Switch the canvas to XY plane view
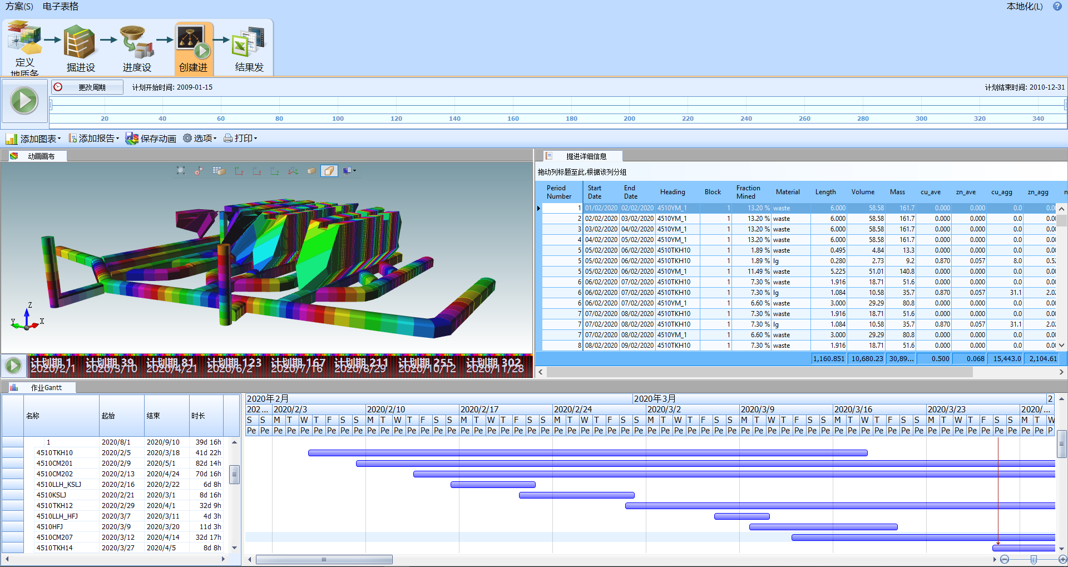The height and width of the screenshot is (567, 1068). pos(239,171)
